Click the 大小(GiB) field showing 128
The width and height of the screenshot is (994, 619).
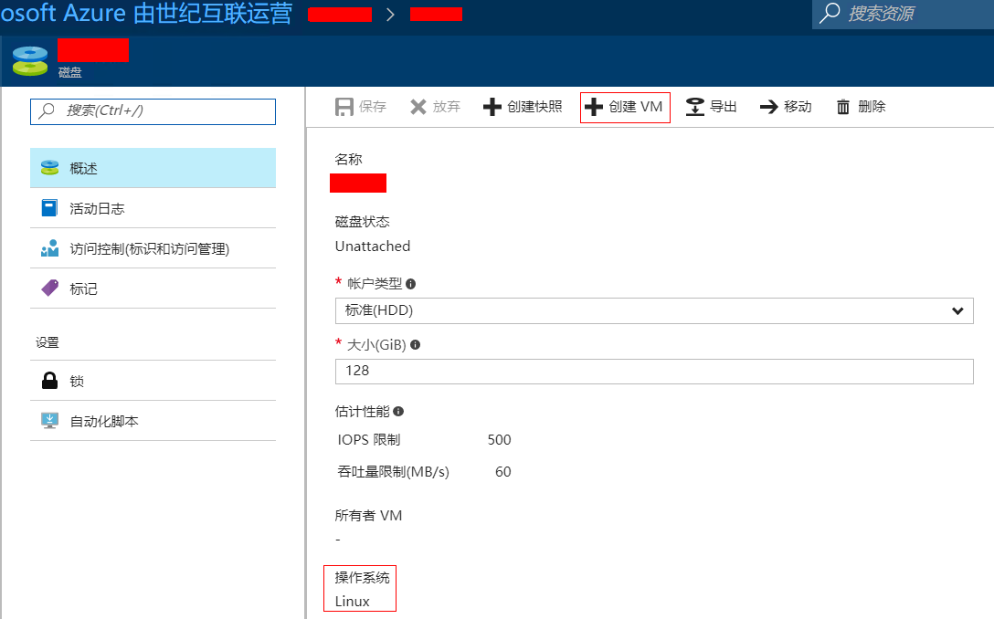pos(653,372)
